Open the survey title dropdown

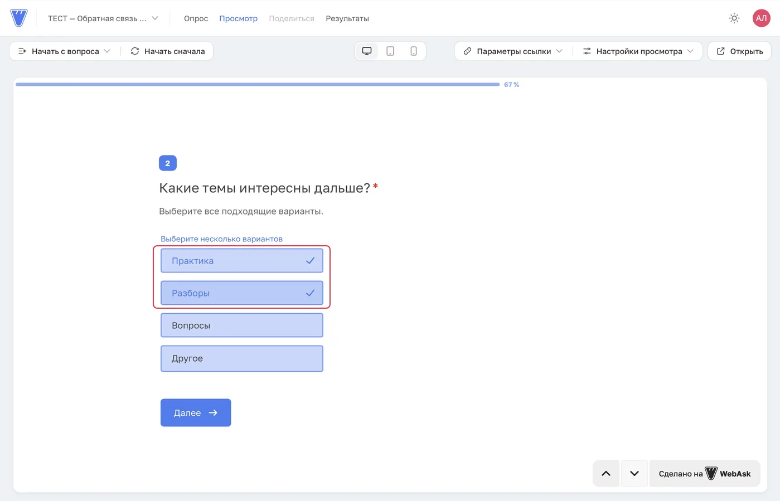[x=103, y=18]
